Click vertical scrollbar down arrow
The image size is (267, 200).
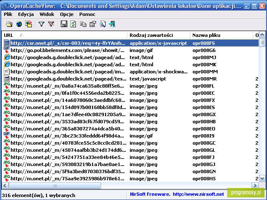click(262, 179)
